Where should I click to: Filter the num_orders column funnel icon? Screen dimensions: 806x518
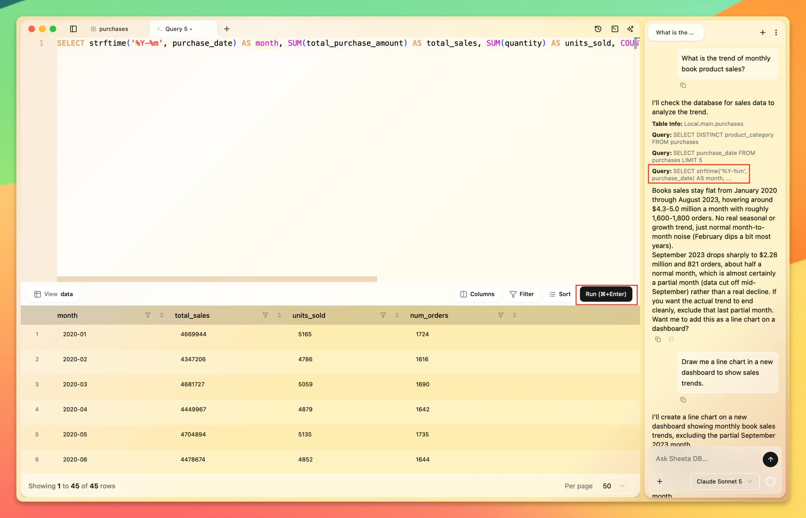pyautogui.click(x=501, y=315)
